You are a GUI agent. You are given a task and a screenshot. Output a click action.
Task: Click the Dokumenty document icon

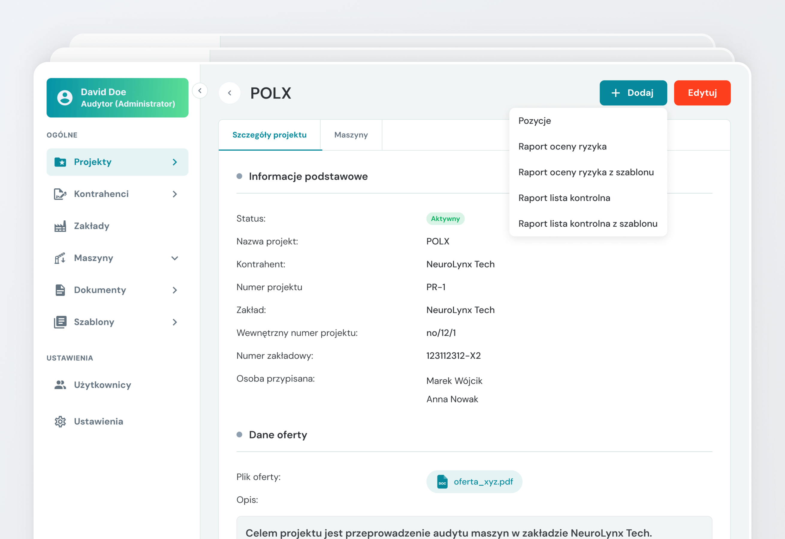coord(60,290)
